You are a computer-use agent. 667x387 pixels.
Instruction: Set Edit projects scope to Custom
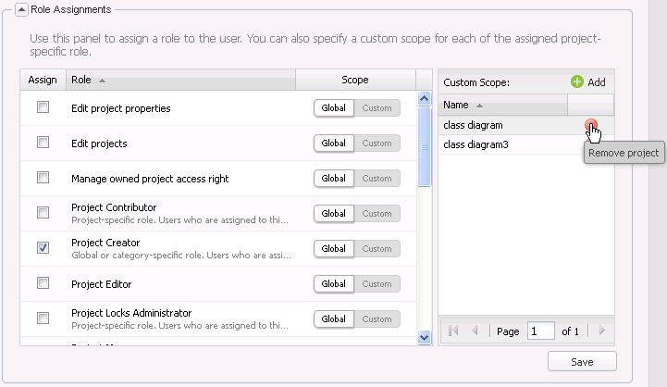(377, 144)
